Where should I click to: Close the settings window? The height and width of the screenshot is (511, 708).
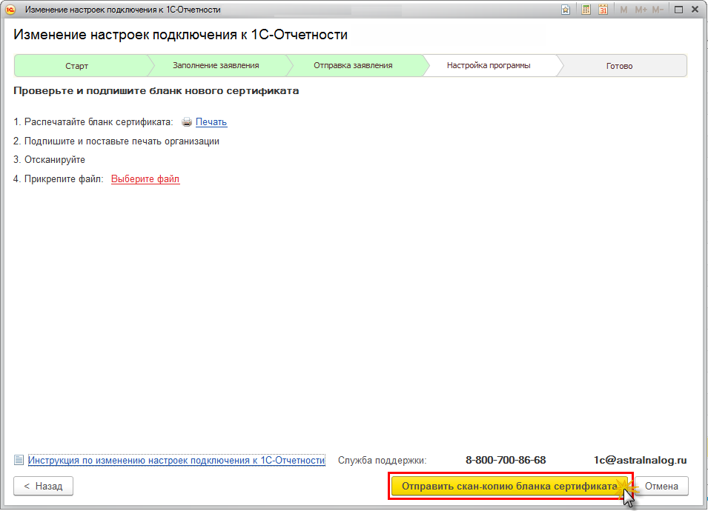tap(695, 10)
